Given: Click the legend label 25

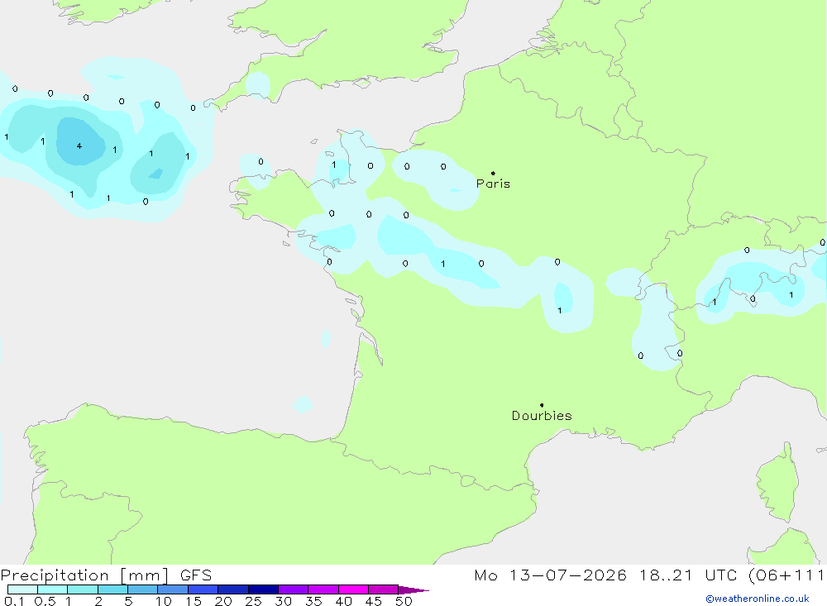Looking at the screenshot, I should click(x=254, y=601).
